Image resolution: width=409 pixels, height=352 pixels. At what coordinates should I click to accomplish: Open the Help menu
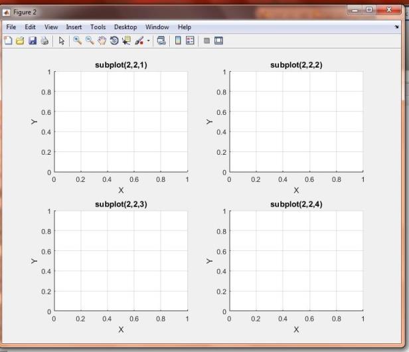(x=185, y=27)
